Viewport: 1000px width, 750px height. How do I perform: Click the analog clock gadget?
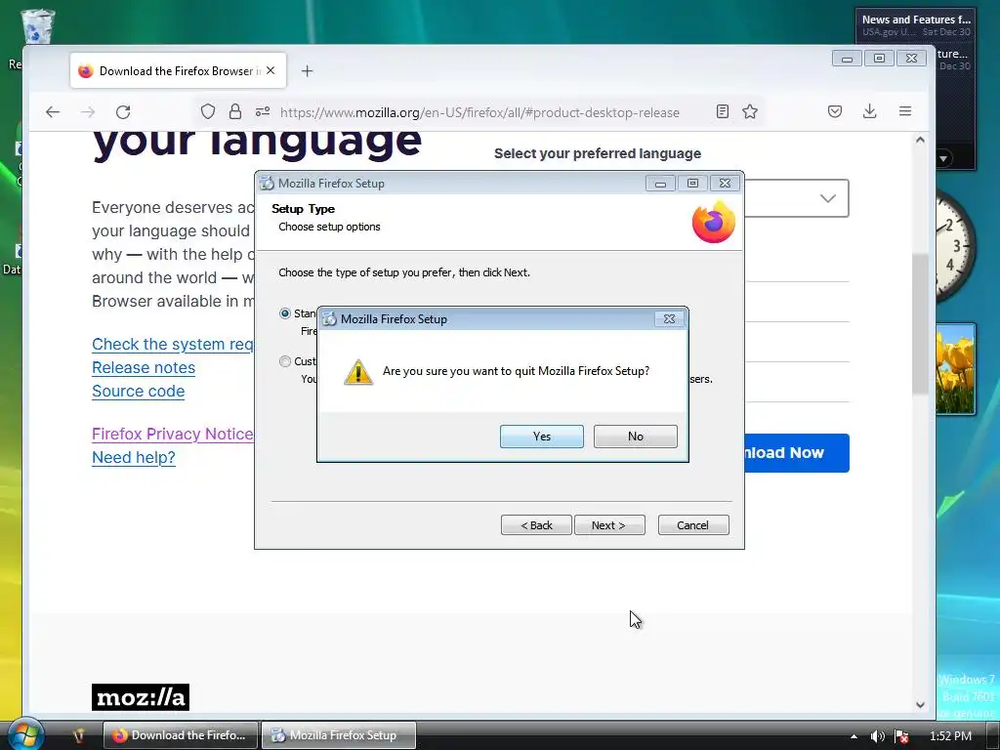pyautogui.click(x=955, y=245)
